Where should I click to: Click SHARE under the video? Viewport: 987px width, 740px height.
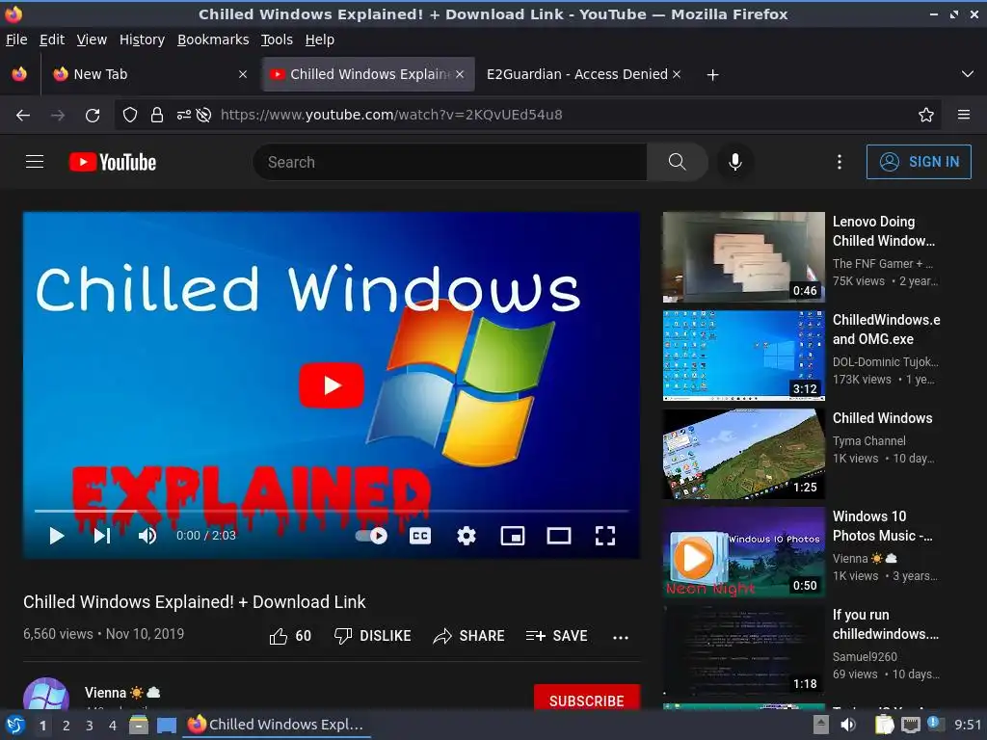point(469,636)
